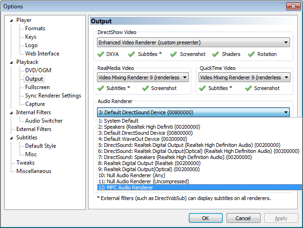Select Formats in the options tree
This screenshot has height=228, width=303.
pos(35,28)
